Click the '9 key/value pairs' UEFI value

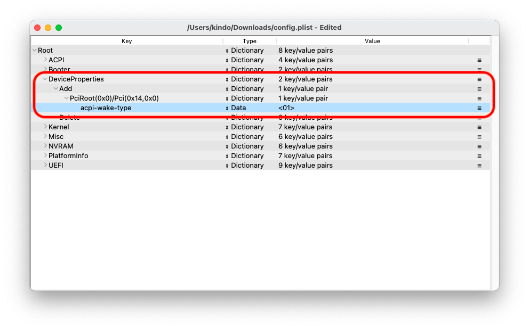[x=306, y=166]
